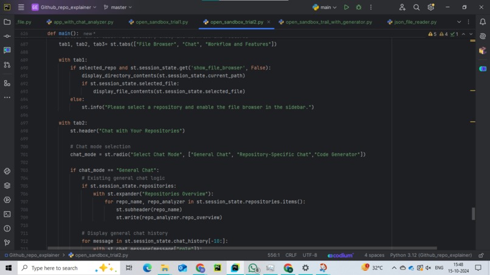Image resolution: width=490 pixels, height=275 pixels.
Task: Open the Commit tool window
Action: (x=7, y=36)
